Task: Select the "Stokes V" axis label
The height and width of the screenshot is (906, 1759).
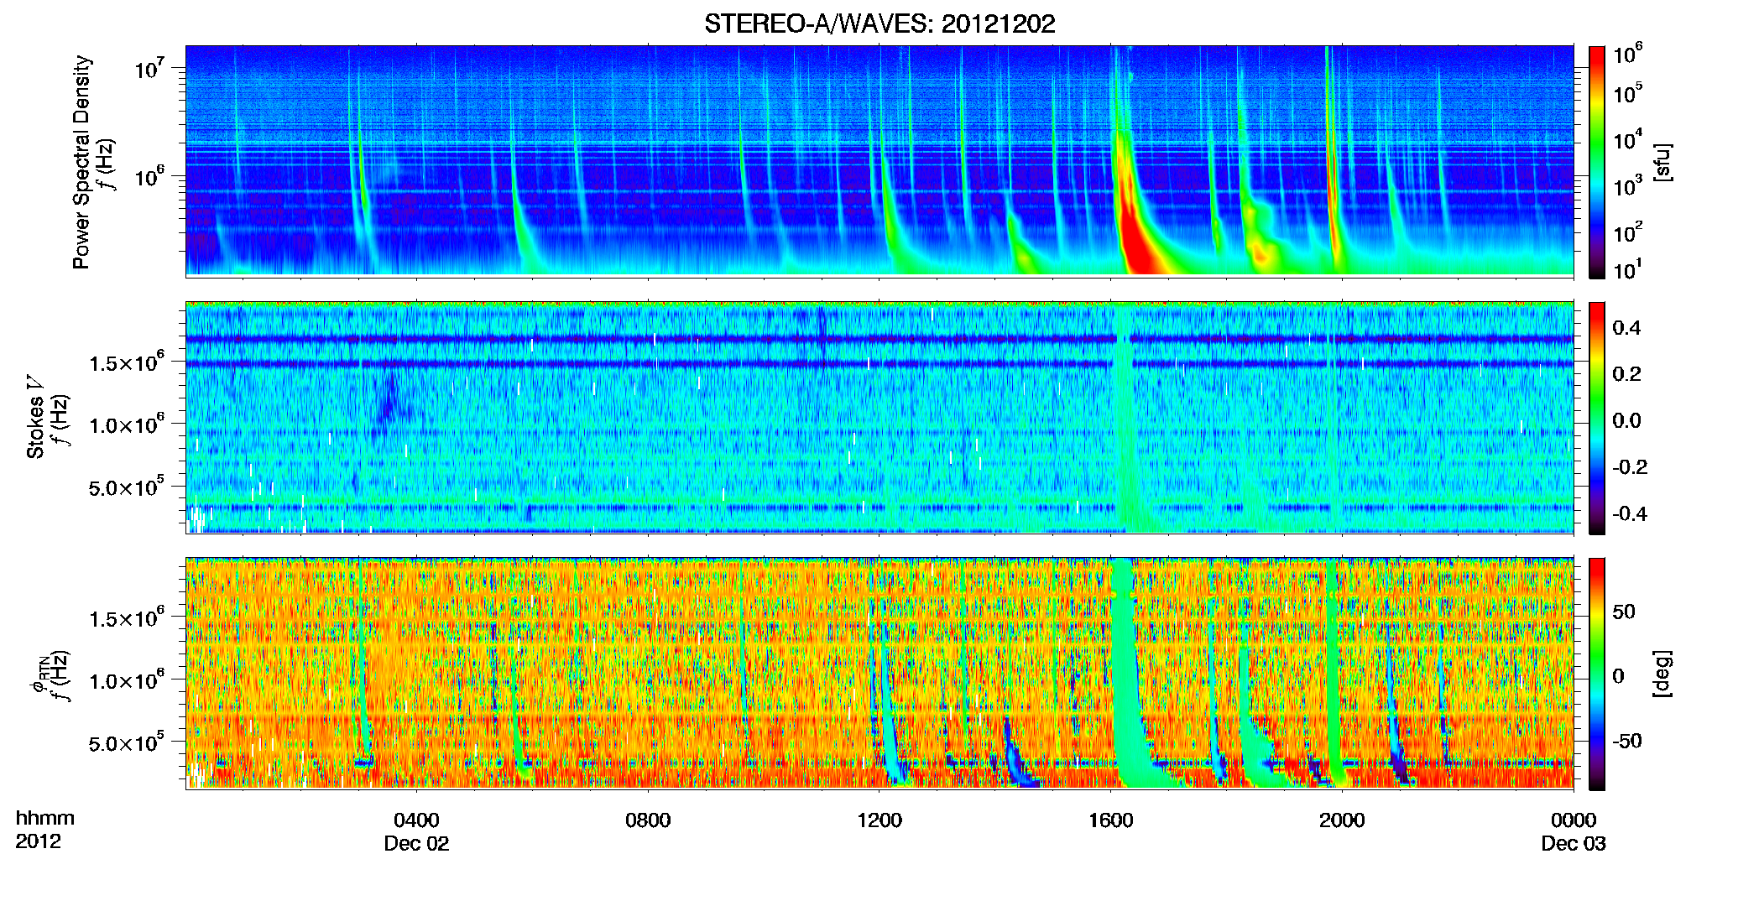Action: coord(35,416)
